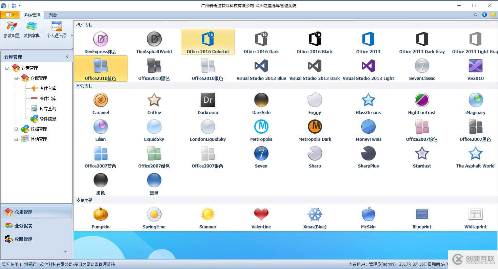498x269 pixels.
Task: Collapse the 仓库管理 navigation panel
Action: tap(67, 57)
